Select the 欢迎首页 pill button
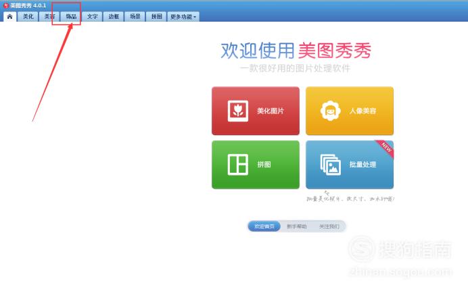Screen dimensions: 468x295 [264, 226]
